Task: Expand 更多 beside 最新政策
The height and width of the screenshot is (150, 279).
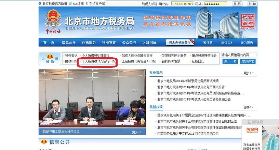Action: tap(248, 107)
